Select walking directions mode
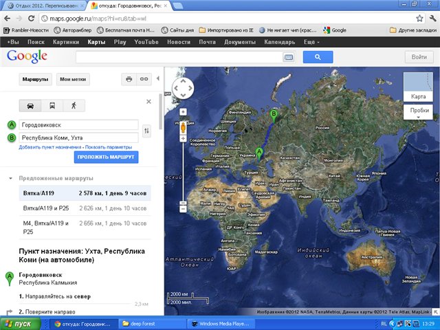Viewport: 440px width, 330px height. point(74,106)
